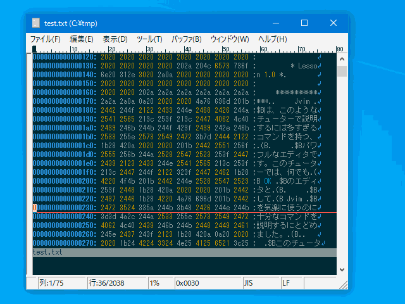Click hex value 3b7d on row 1b0
The image size is (405, 304).
click(203, 137)
